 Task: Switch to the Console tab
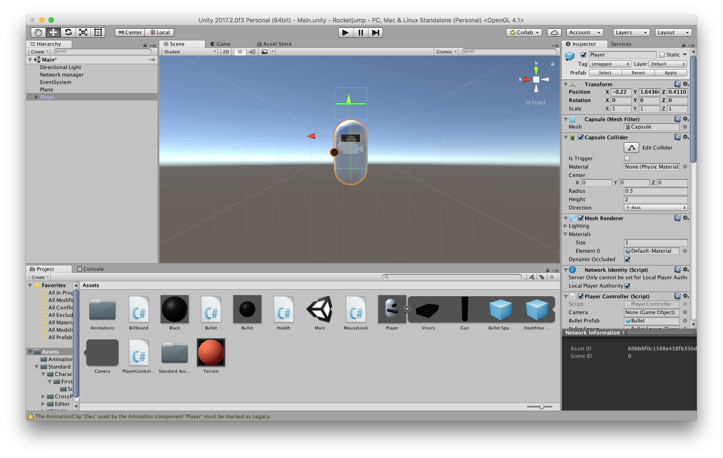[x=90, y=269]
